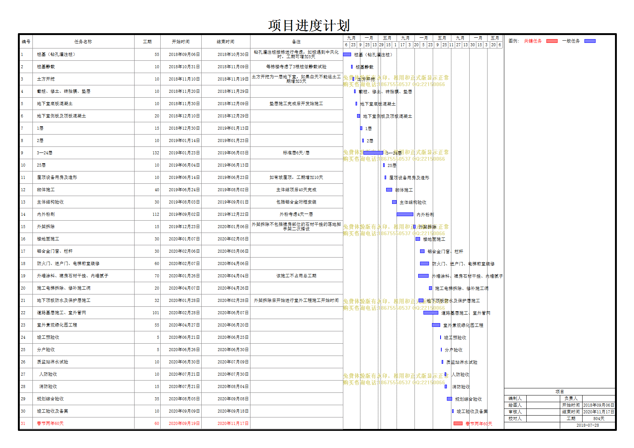Click the note 包括铝合金附框安装
This screenshot has width=634, height=448.
click(x=296, y=202)
